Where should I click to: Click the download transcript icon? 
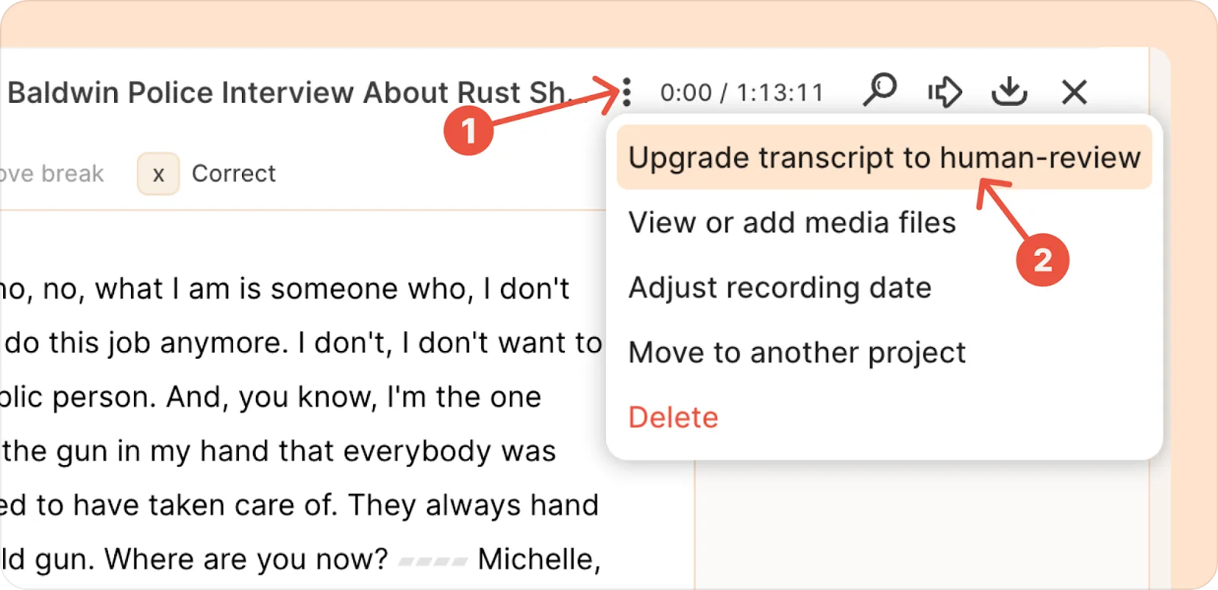(1009, 91)
